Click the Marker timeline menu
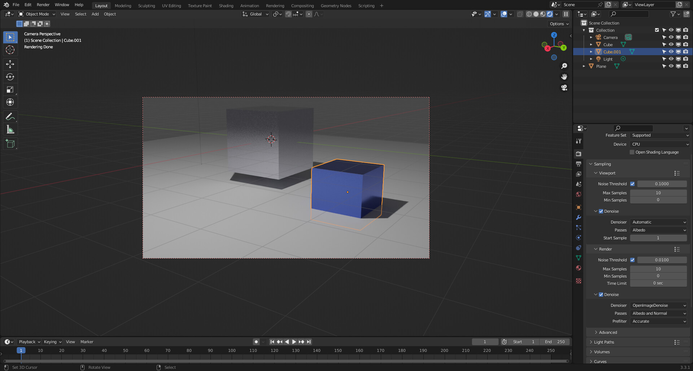 (x=87, y=342)
